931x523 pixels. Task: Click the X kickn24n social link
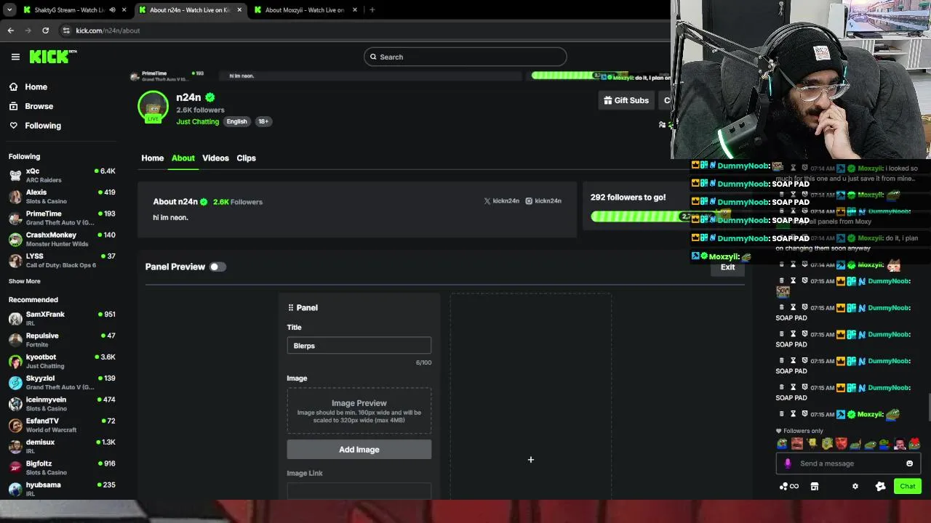502,201
